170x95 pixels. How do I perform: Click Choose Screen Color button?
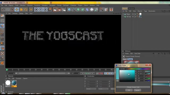[x=133, y=87]
